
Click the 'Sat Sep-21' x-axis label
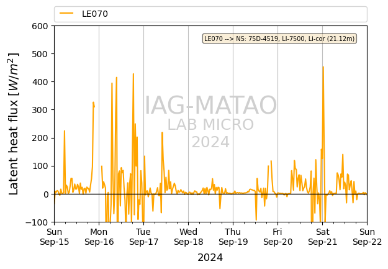(322, 237)
